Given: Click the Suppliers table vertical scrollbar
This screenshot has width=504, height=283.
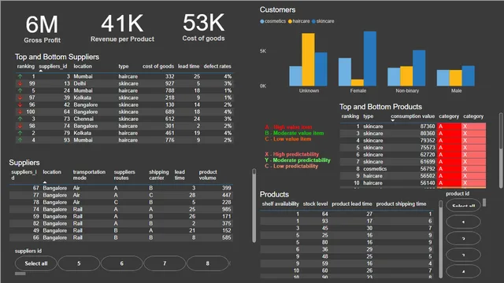Looking at the screenshot, I should (x=254, y=205).
